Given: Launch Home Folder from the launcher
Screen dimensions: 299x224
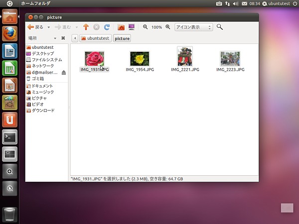Looking at the screenshot, I should 10,16.
